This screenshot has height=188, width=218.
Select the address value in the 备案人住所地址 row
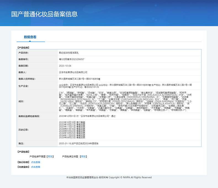[79, 79]
